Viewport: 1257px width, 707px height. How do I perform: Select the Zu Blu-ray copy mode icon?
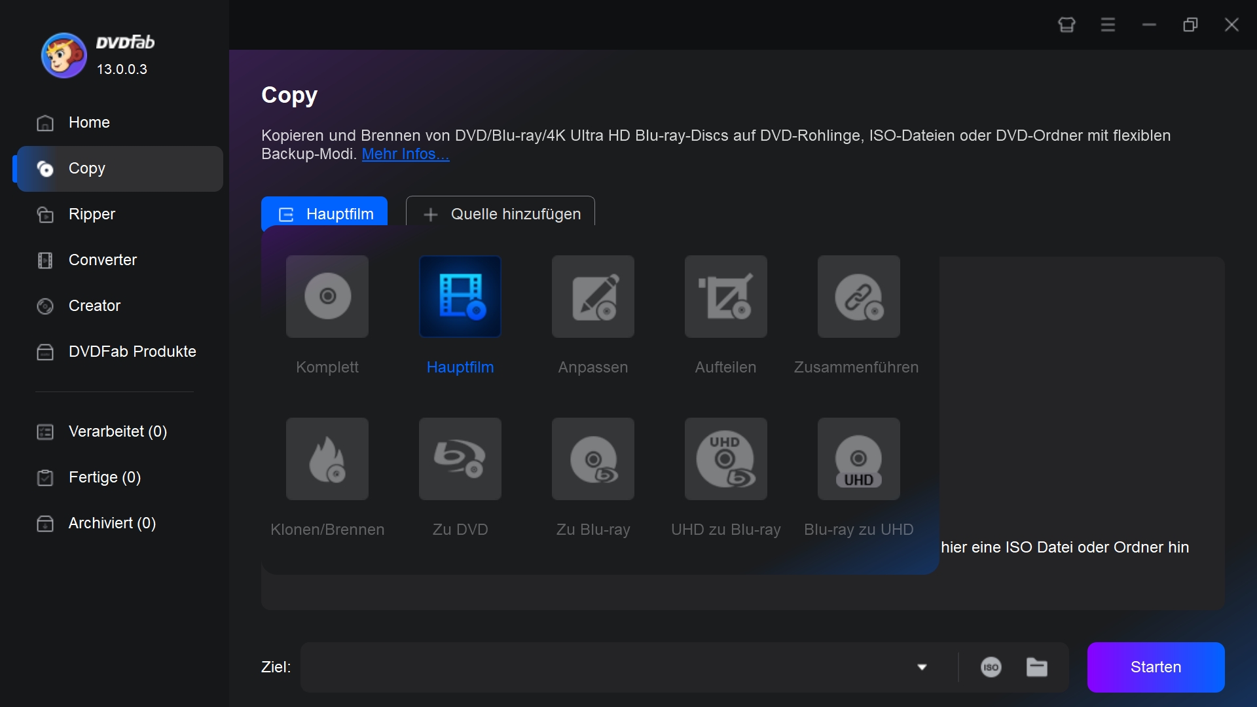point(592,460)
